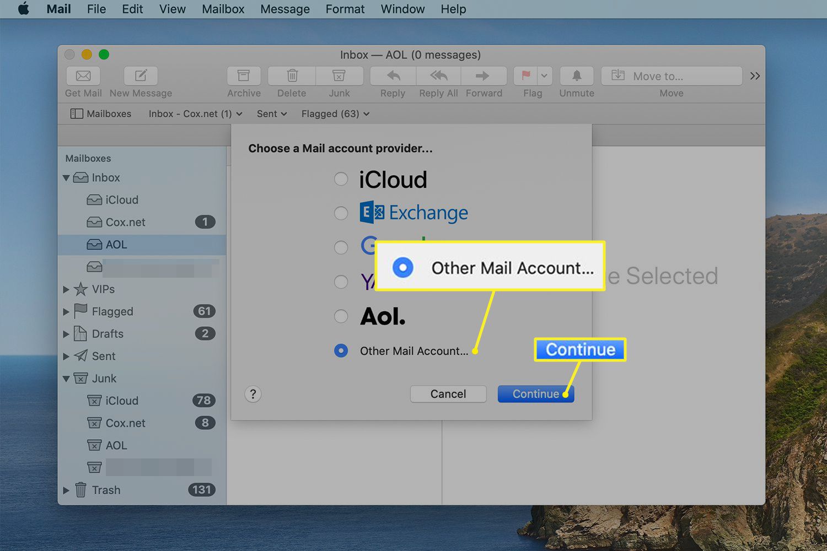This screenshot has width=827, height=551.
Task: Open the Trash mailbox
Action: pos(142,490)
